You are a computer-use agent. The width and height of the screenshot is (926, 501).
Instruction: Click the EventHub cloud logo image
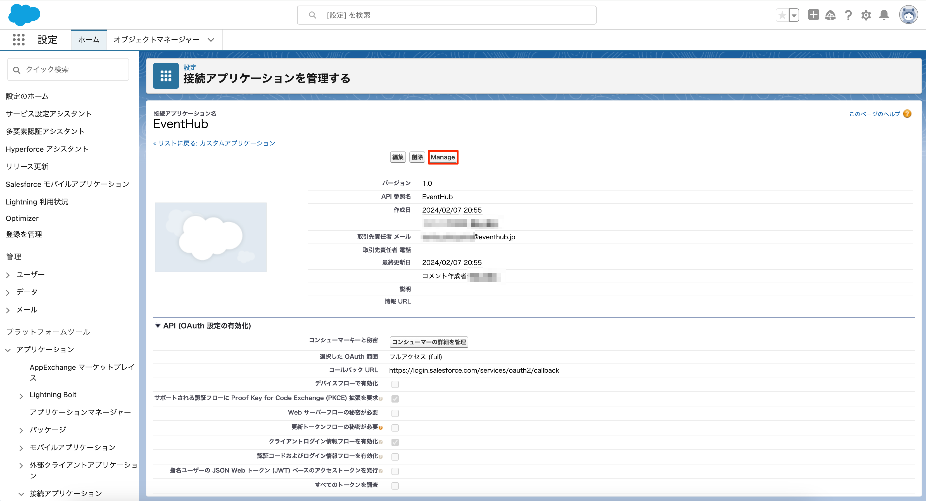pos(211,237)
